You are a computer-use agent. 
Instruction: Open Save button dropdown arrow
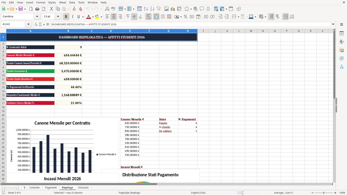(25, 9)
